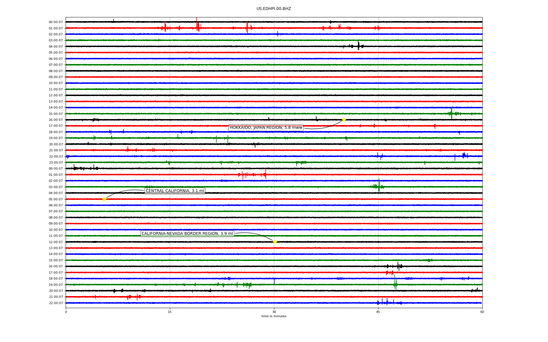Viewport: 548px width, 342px height.
Task: Click the second 12:00:07 row label
Action: (56, 242)
